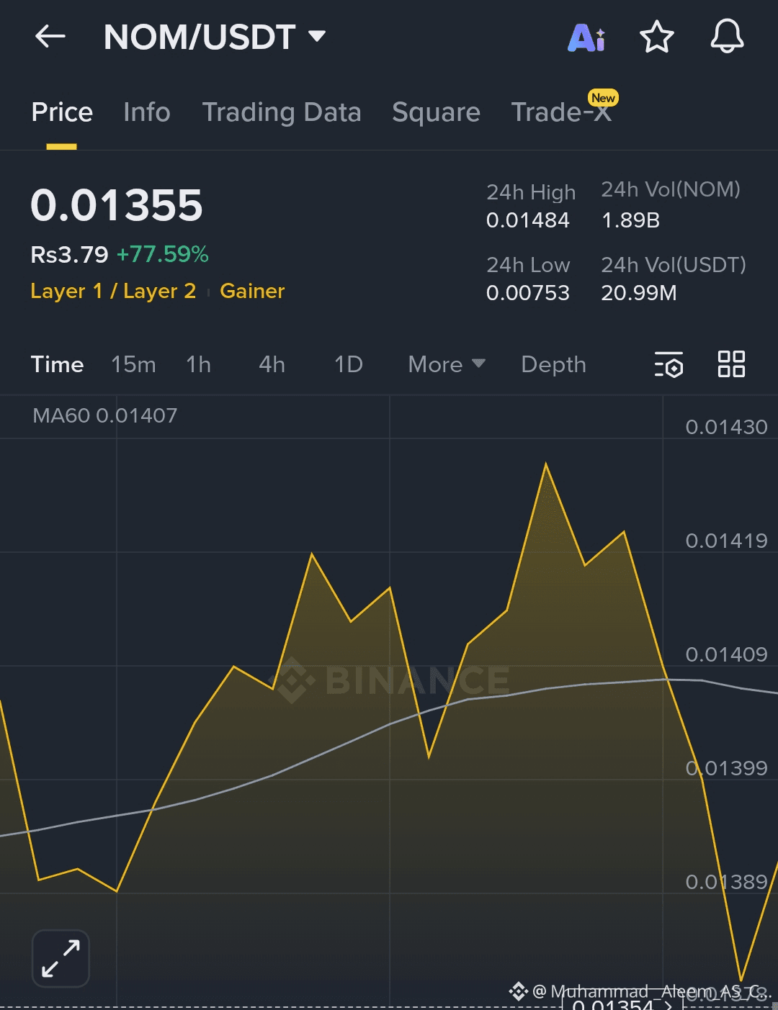Click the current price 0.01355
The image size is (778, 1010).
pos(117,205)
